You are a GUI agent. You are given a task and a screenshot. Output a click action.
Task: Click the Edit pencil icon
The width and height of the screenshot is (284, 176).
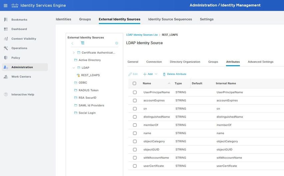pos(130,74)
